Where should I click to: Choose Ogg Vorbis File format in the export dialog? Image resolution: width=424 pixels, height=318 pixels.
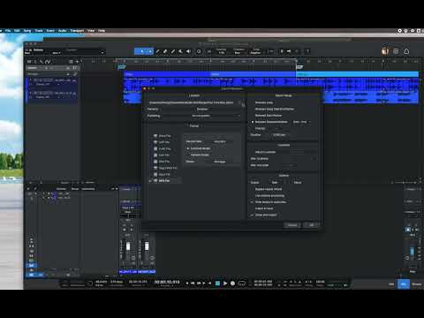pyautogui.click(x=165, y=168)
